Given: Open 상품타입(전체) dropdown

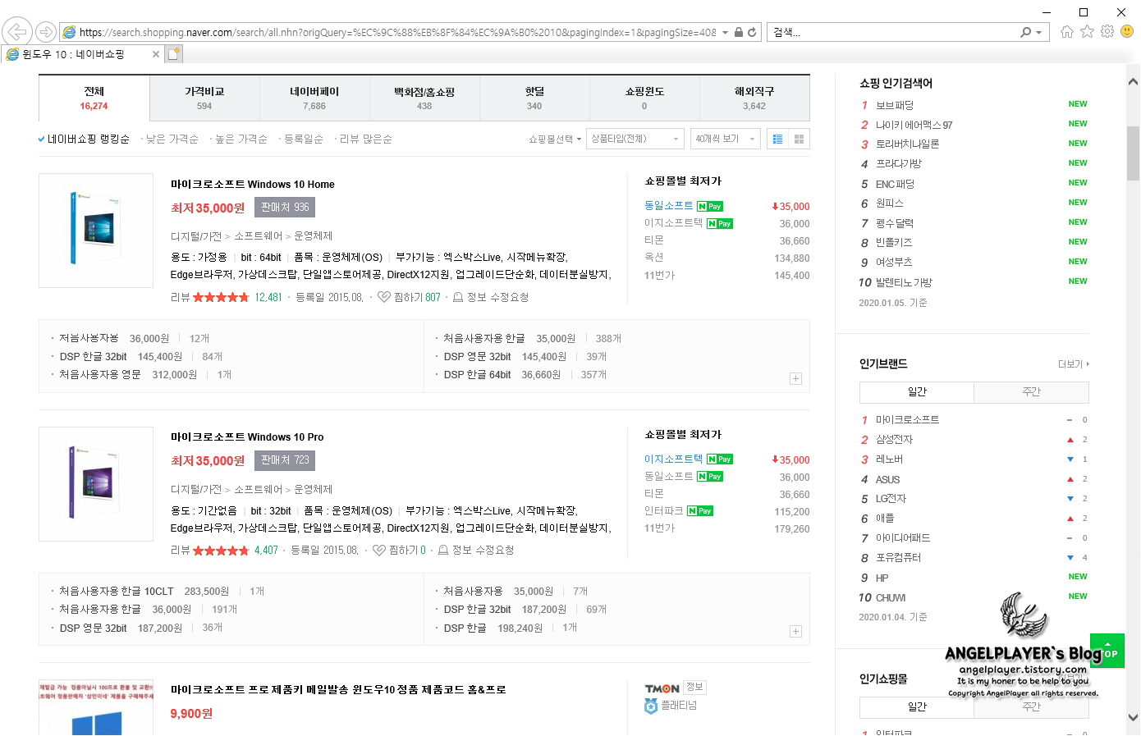Looking at the screenshot, I should [635, 139].
